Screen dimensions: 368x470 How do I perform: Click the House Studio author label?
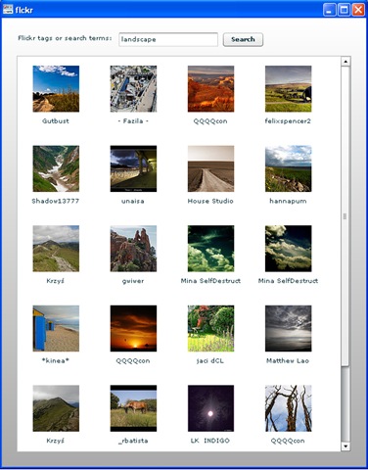coord(210,201)
